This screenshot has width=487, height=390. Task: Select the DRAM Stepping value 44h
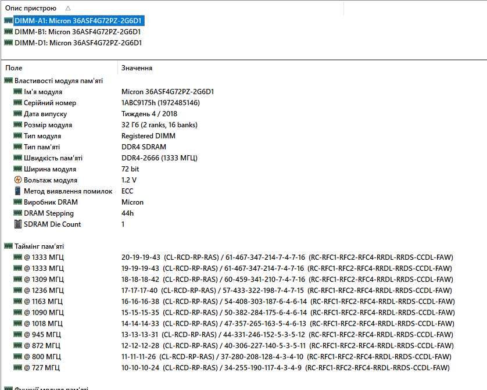(128, 213)
